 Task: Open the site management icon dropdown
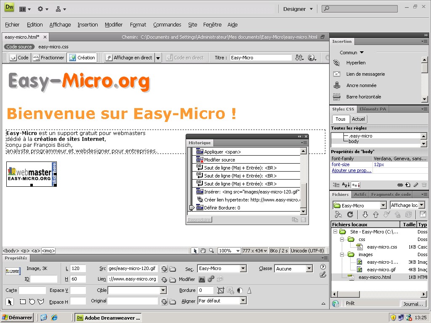point(61,9)
